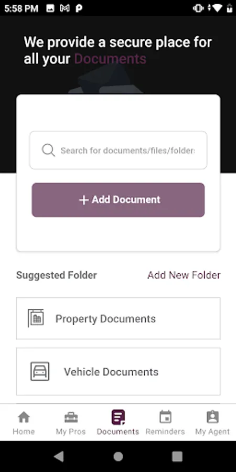Viewport: 236px width, 472px height.
Task: Tap the Add Document button
Action: coord(118,200)
